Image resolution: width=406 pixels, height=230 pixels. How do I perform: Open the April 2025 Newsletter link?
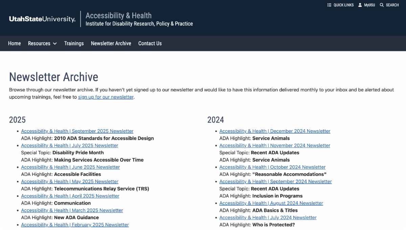click(x=70, y=196)
